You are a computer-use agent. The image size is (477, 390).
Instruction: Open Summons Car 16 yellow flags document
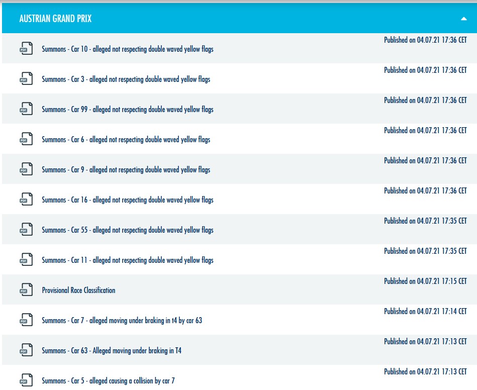pyautogui.click(x=128, y=200)
